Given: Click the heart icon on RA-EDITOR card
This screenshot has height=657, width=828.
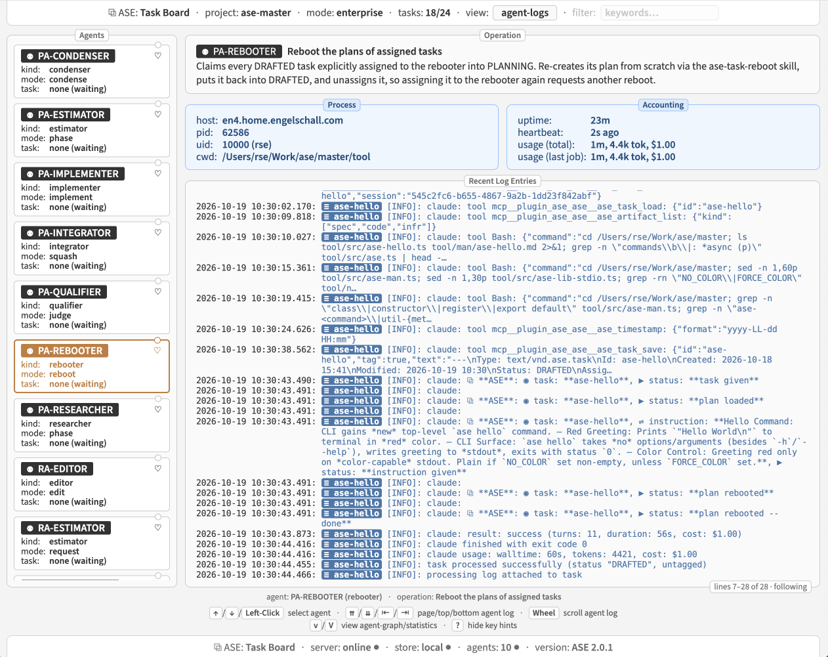Looking at the screenshot, I should tap(157, 469).
